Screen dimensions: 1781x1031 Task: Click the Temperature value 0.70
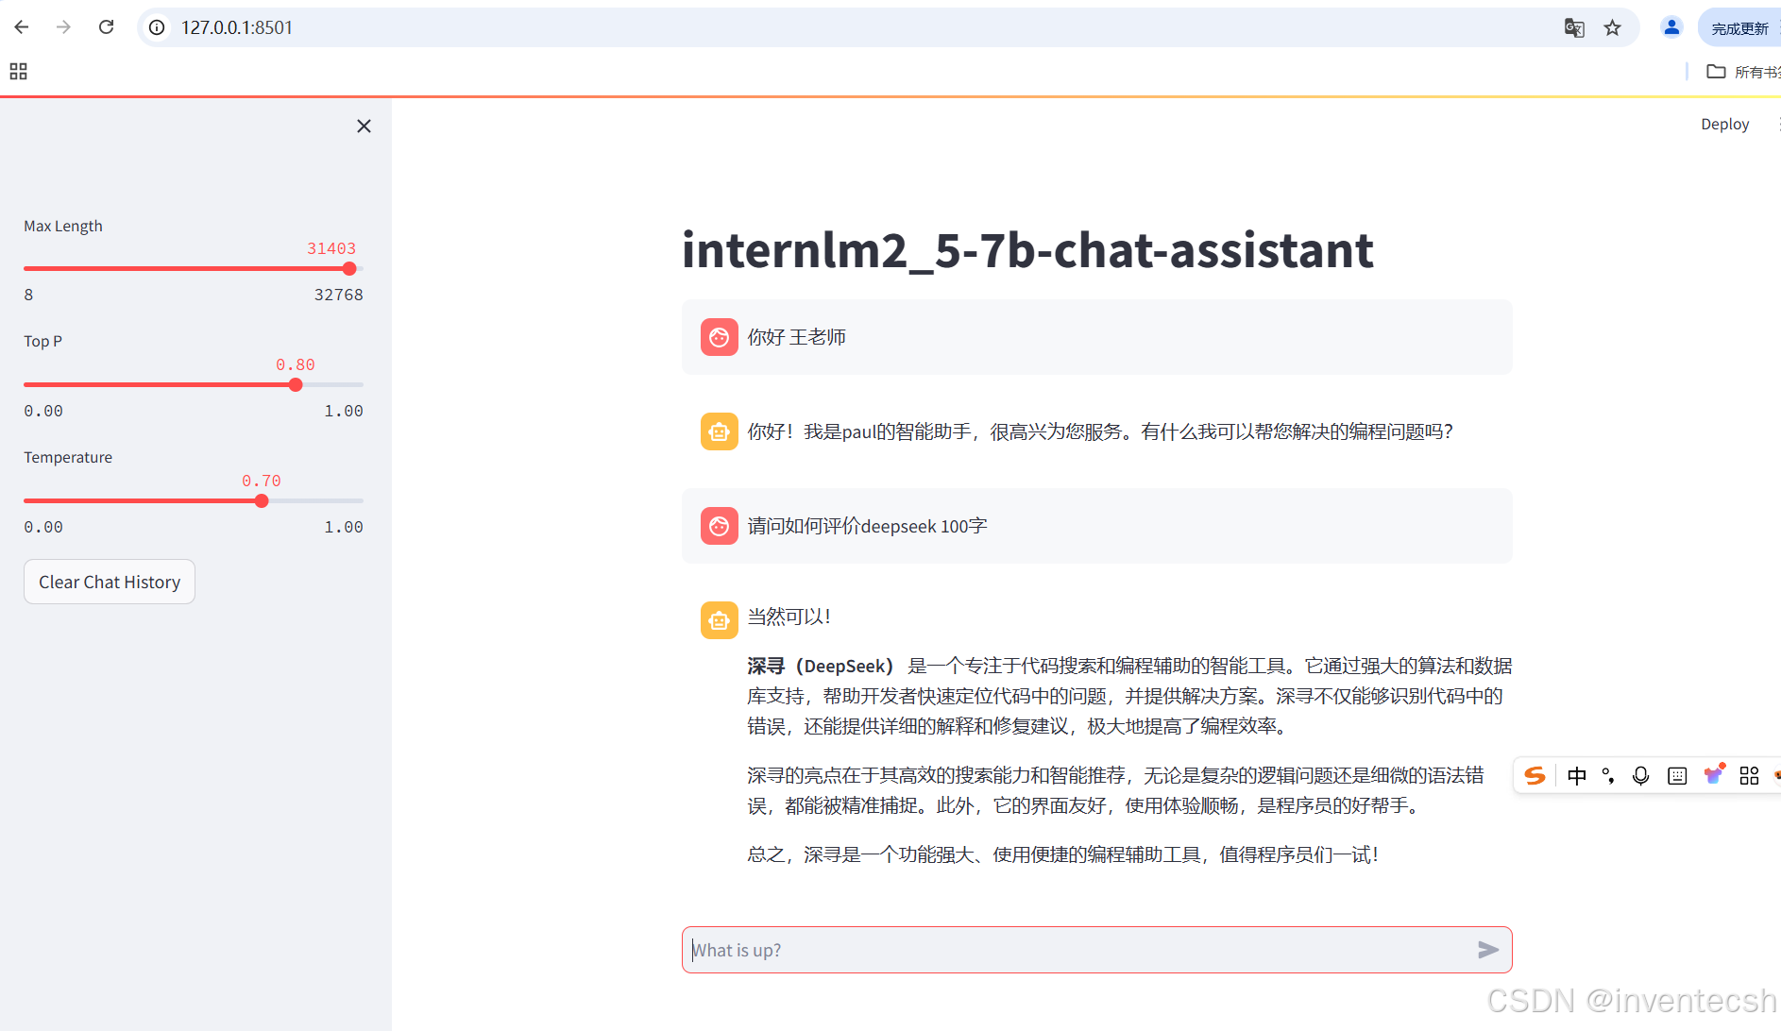point(262,481)
